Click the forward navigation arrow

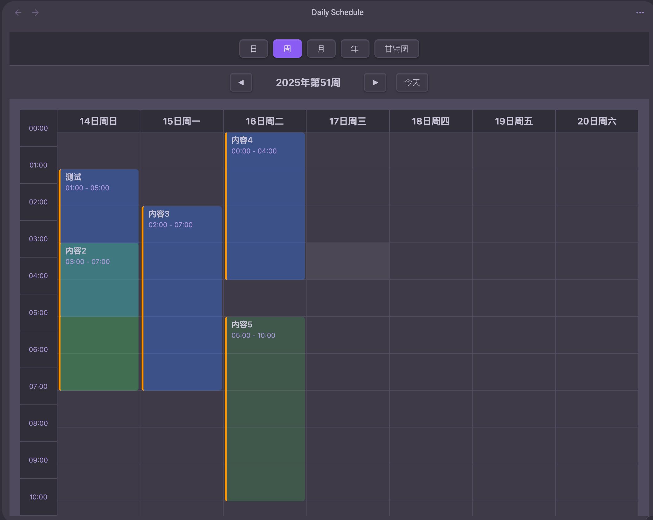(x=35, y=13)
